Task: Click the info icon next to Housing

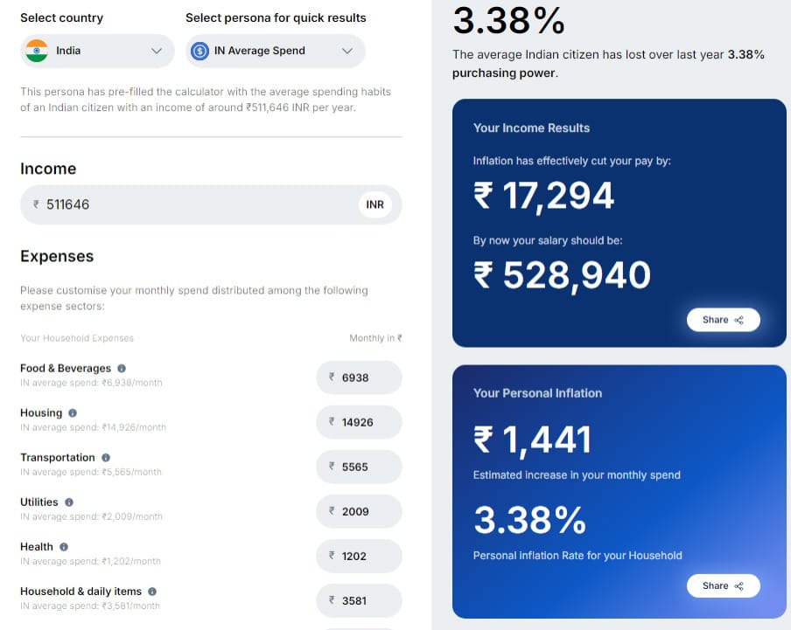Action: point(73,412)
